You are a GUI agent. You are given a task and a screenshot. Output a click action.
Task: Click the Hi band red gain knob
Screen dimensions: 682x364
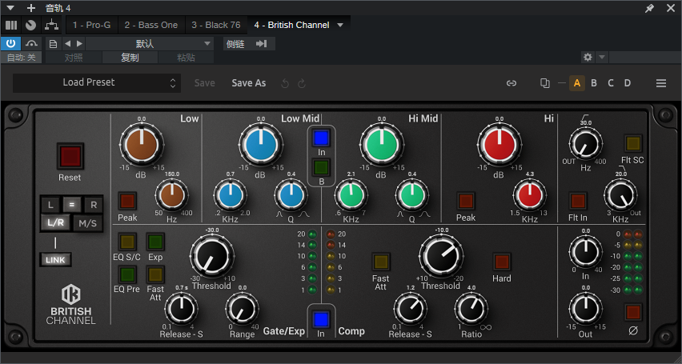click(499, 144)
